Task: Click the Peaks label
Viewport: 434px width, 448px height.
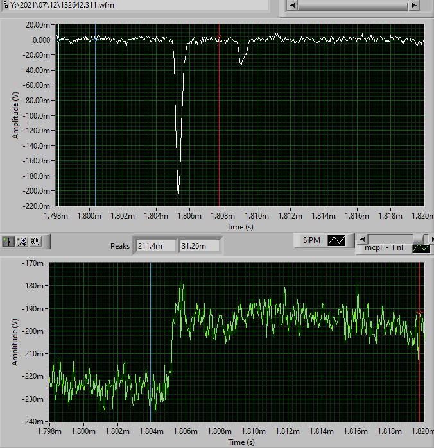Action: tap(120, 246)
